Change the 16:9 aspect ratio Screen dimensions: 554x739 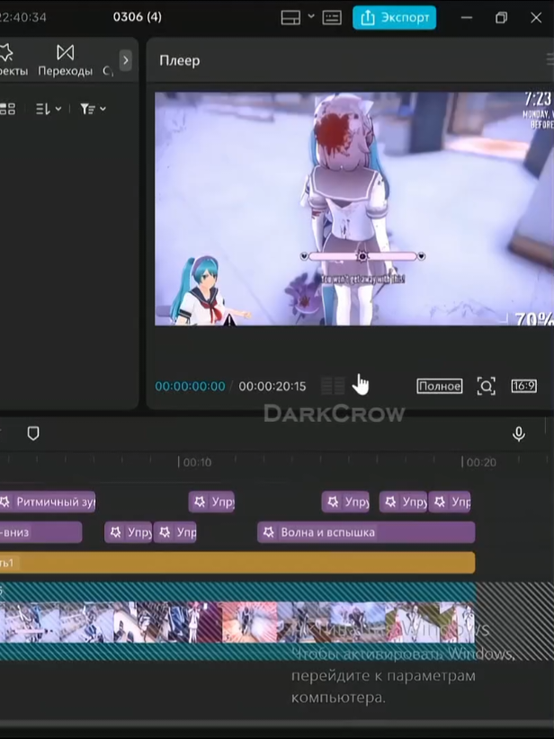(x=523, y=386)
